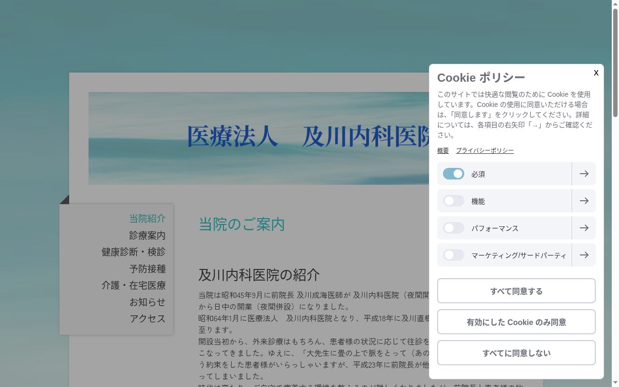Open the プライバシーポリシー link

coord(485,150)
